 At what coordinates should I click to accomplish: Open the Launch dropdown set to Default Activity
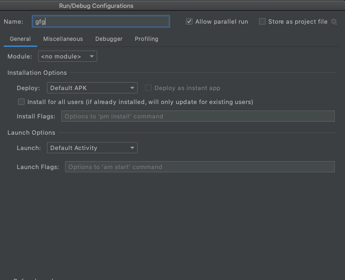tap(92, 148)
